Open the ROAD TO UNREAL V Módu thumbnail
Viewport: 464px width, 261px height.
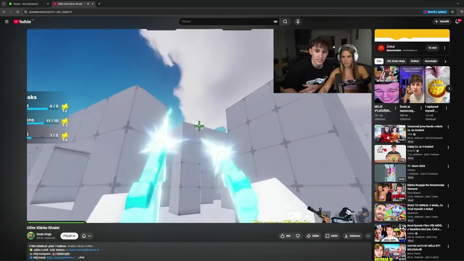390,212
